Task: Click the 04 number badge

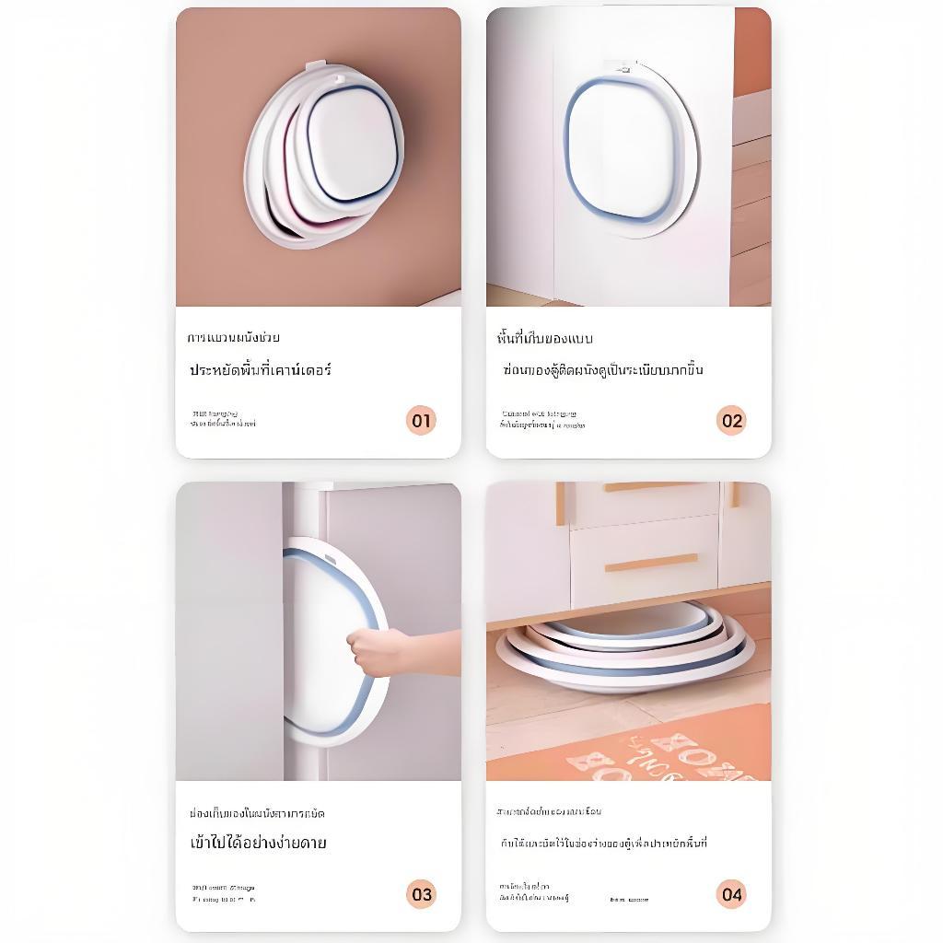Action: 731,893
